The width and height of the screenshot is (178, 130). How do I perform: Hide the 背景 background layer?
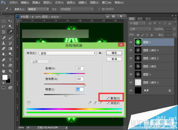131,91
